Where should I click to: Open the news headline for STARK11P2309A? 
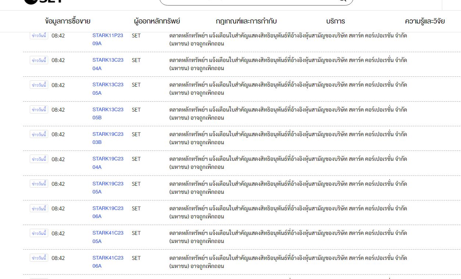click(288, 39)
